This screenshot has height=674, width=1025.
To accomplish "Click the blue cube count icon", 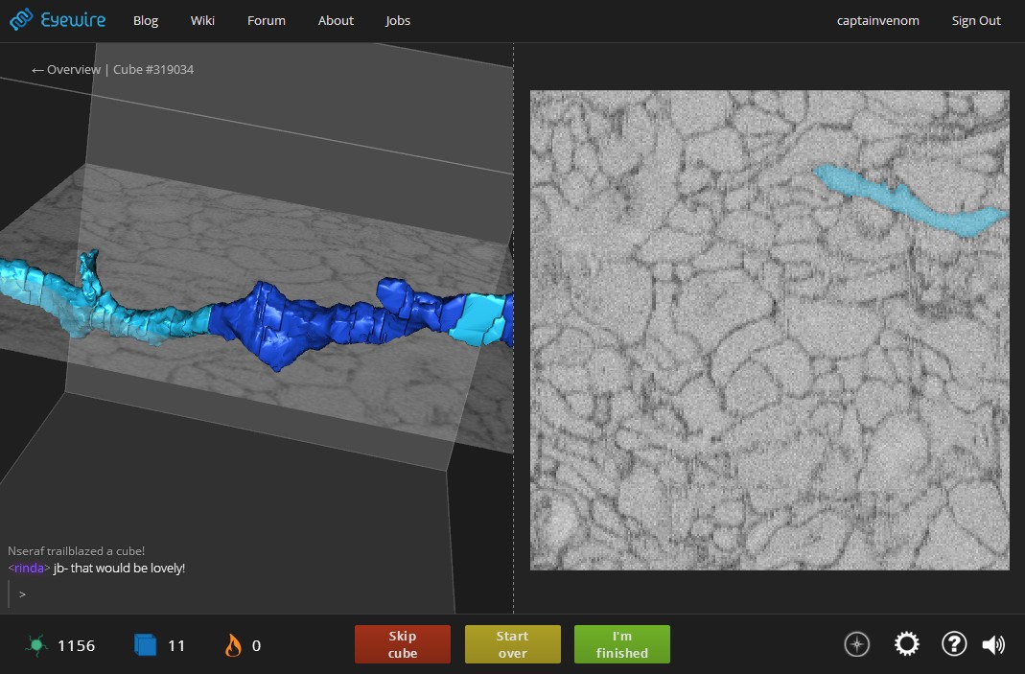I will click(145, 645).
